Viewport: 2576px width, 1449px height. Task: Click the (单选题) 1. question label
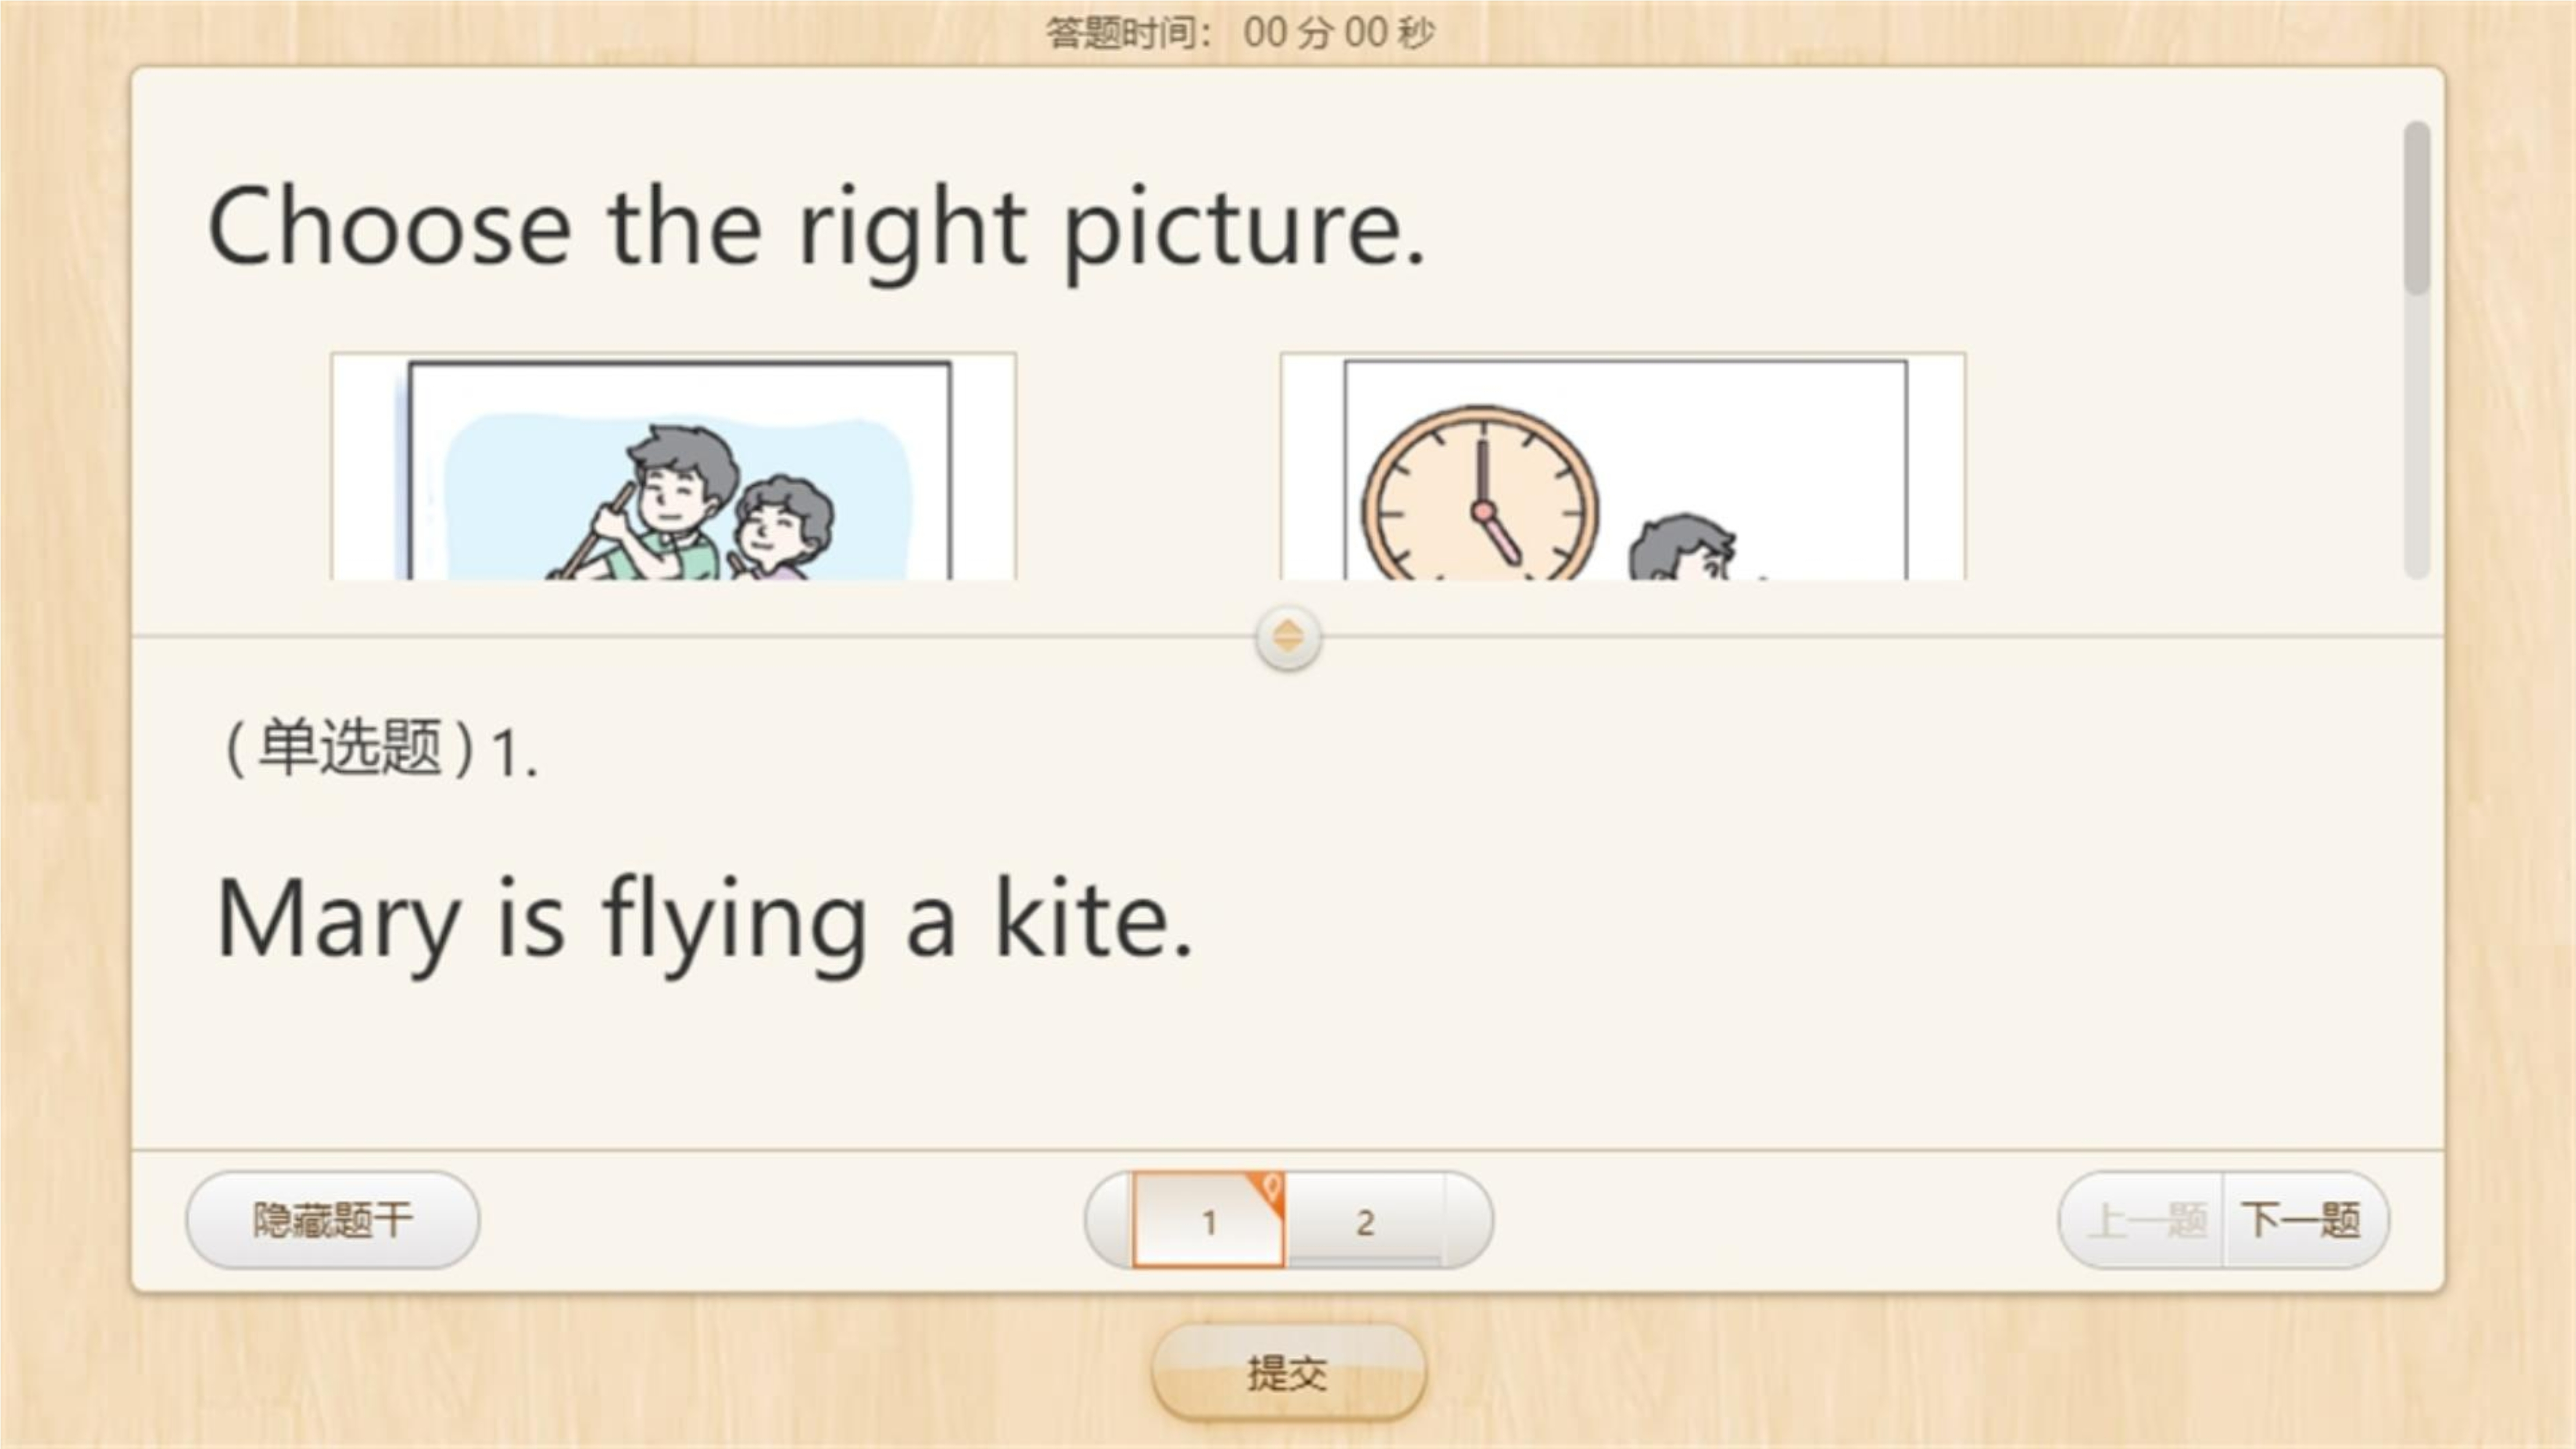click(x=379, y=749)
